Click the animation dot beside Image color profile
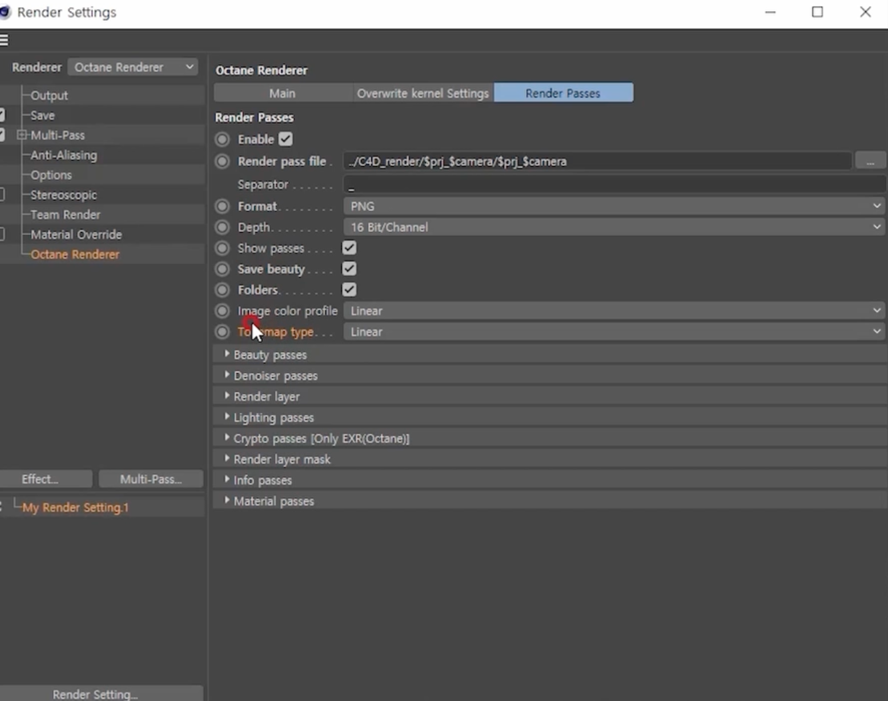The image size is (888, 701). (x=223, y=311)
